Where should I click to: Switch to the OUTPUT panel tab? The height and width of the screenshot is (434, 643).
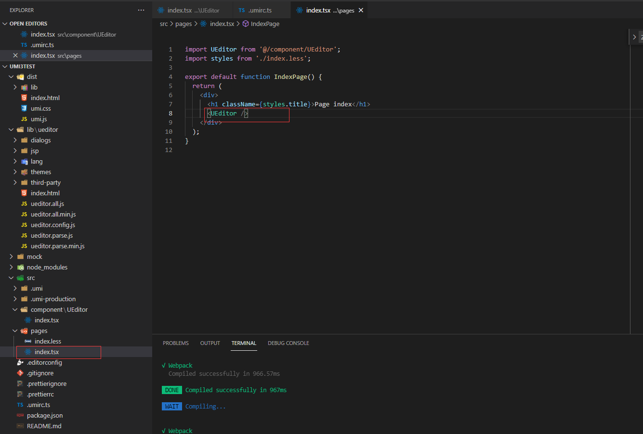210,343
